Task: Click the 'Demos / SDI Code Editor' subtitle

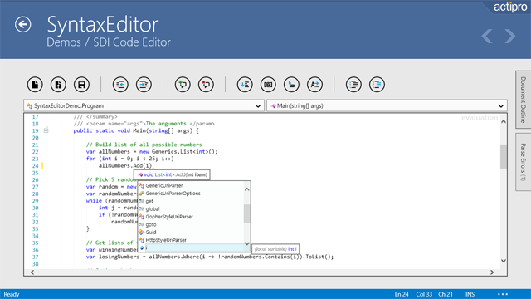Action: [109, 42]
